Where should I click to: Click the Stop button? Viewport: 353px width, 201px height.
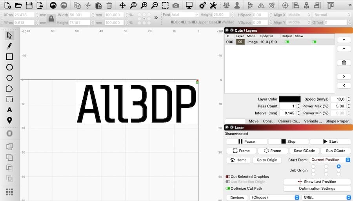click(x=288, y=142)
